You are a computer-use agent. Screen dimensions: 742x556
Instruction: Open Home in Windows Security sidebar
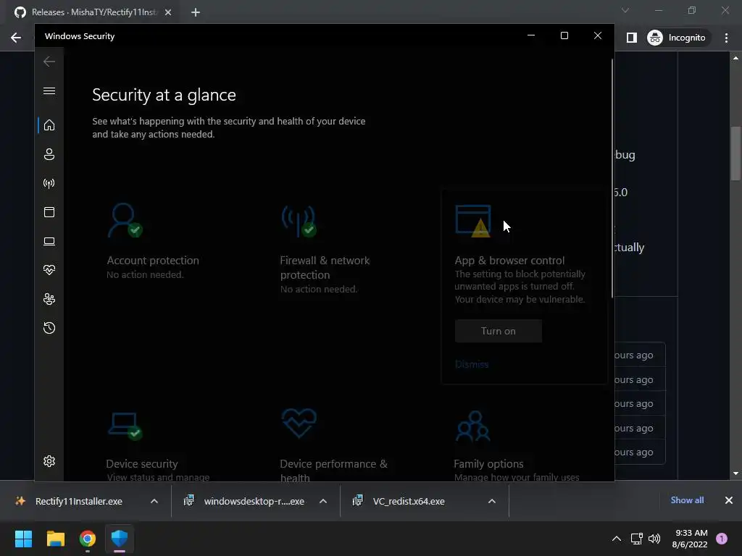tap(49, 125)
